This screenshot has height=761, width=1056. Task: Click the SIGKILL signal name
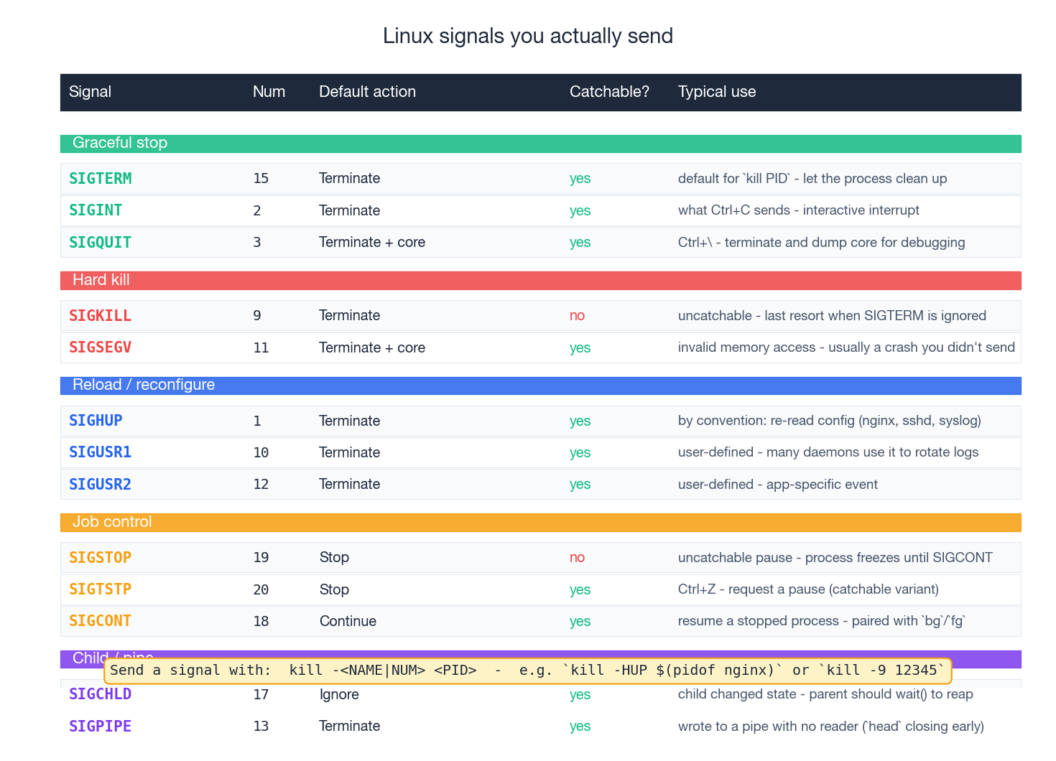[x=100, y=316]
